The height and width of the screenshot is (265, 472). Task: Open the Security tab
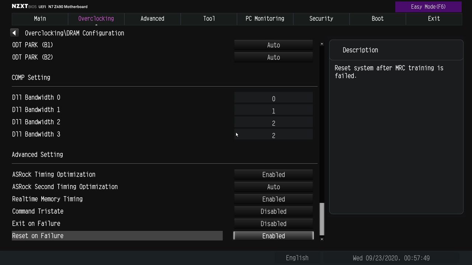point(321,18)
